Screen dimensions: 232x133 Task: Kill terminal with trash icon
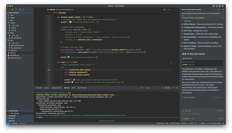168,88
